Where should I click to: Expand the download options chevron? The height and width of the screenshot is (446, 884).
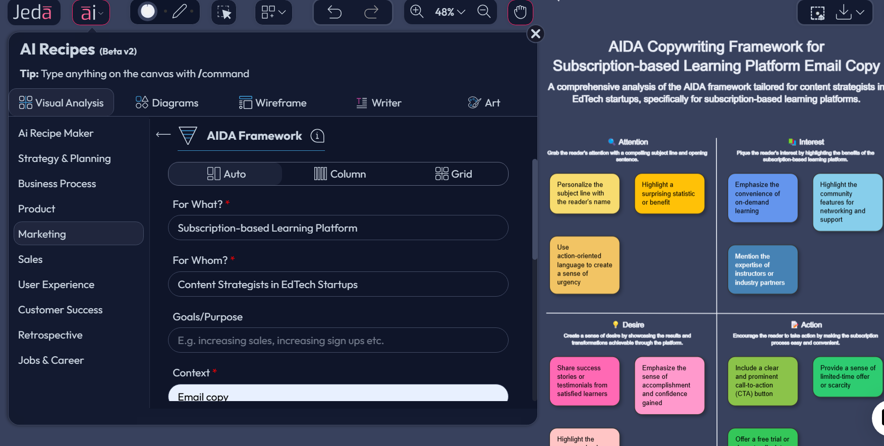(x=861, y=12)
